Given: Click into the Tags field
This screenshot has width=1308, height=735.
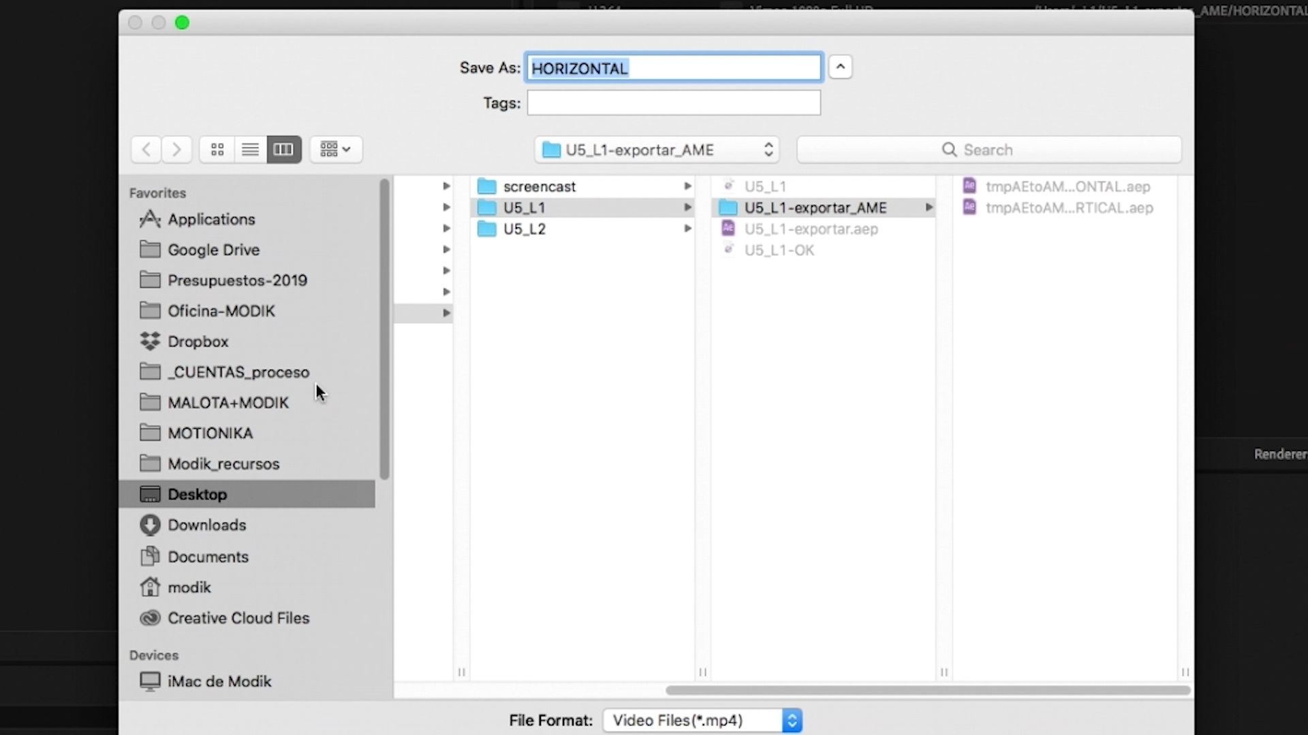Looking at the screenshot, I should click(x=674, y=103).
